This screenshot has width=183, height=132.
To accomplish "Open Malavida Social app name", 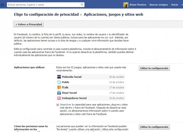I will pos(72,77).
